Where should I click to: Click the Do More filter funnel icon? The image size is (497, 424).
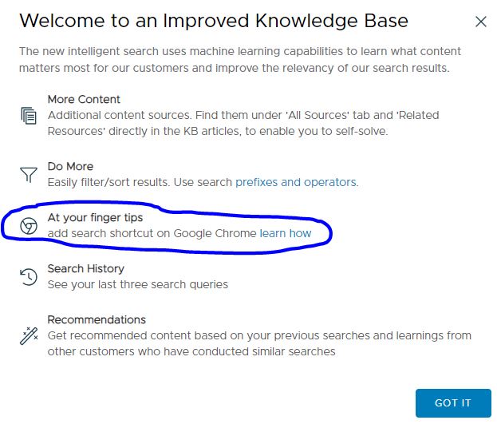pyautogui.click(x=29, y=175)
